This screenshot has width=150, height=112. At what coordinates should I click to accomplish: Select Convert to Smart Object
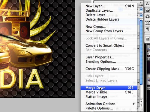[109, 45]
